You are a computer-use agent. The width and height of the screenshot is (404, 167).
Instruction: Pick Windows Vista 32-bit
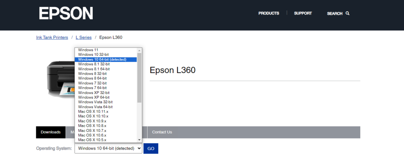tap(106, 102)
